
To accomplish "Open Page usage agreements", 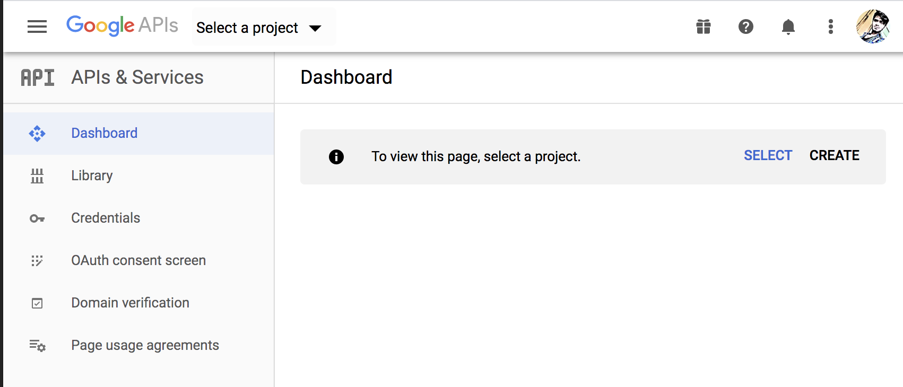I will (145, 345).
